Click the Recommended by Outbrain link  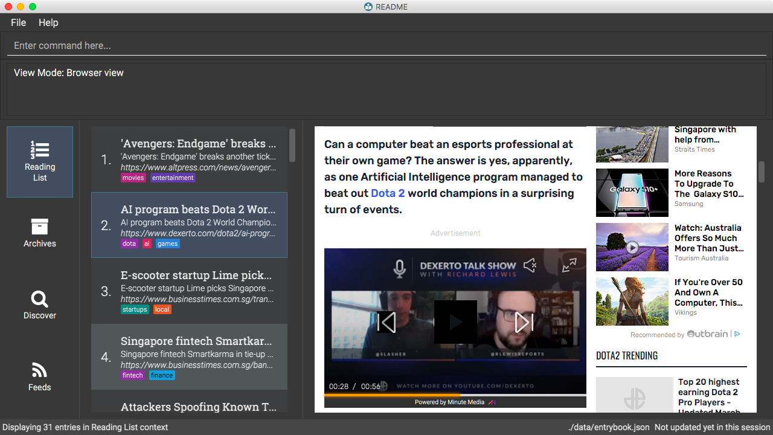(x=679, y=334)
